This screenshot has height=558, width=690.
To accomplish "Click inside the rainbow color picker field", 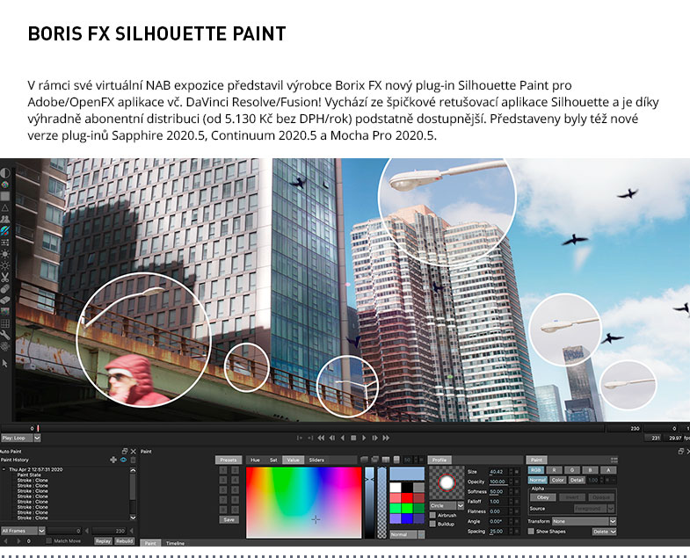I will pyautogui.click(x=303, y=502).
